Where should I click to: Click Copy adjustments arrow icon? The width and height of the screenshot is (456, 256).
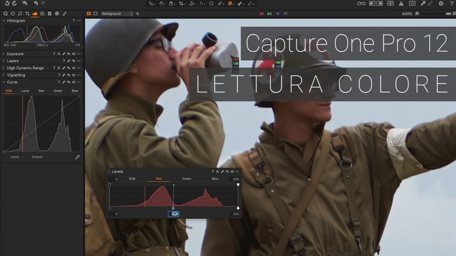click(423, 4)
